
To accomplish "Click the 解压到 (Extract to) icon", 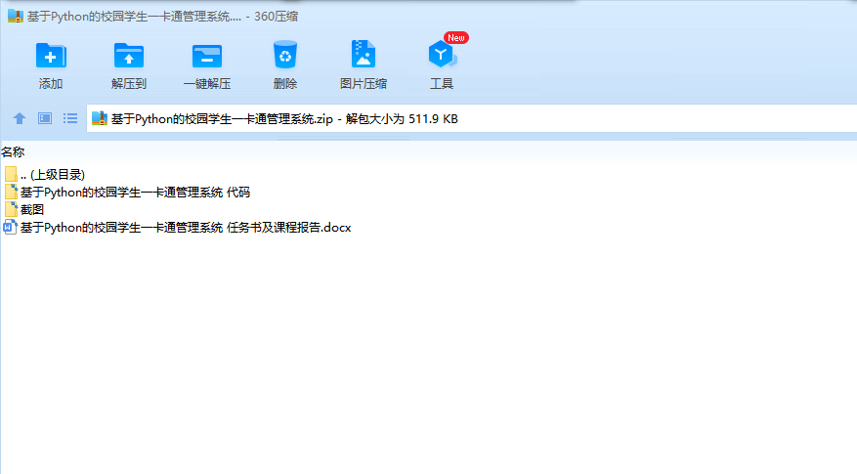I will click(x=129, y=55).
